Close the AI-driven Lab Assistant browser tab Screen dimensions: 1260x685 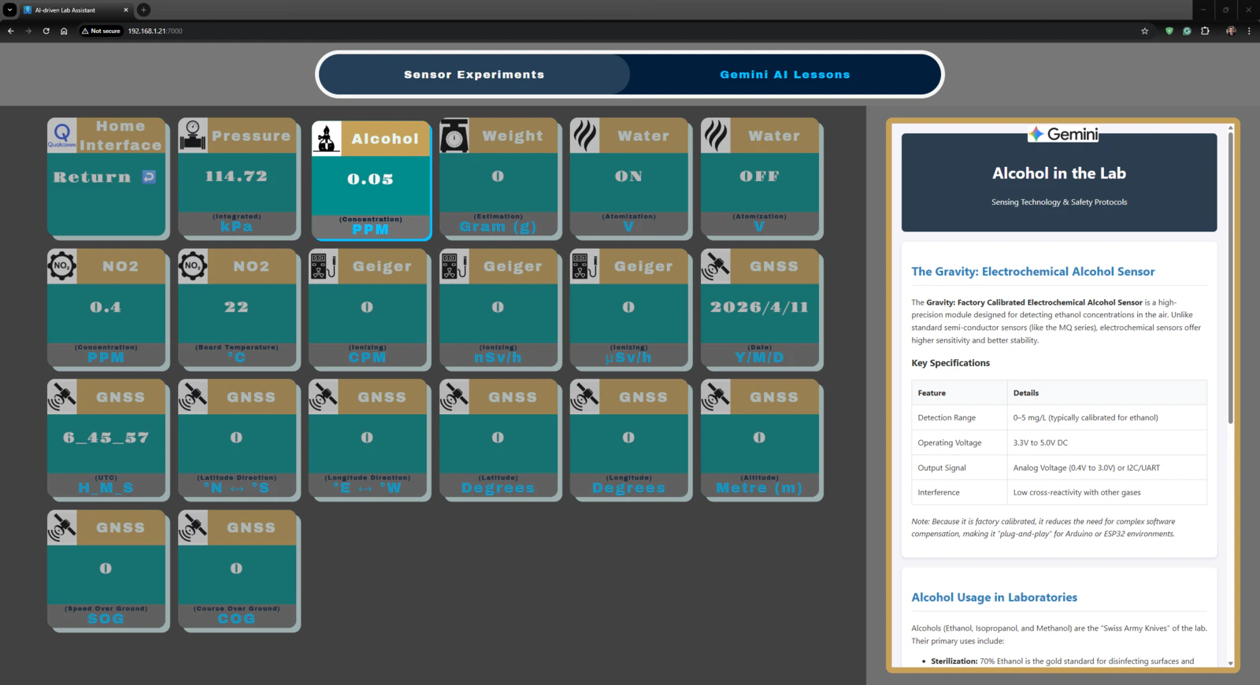click(x=126, y=10)
